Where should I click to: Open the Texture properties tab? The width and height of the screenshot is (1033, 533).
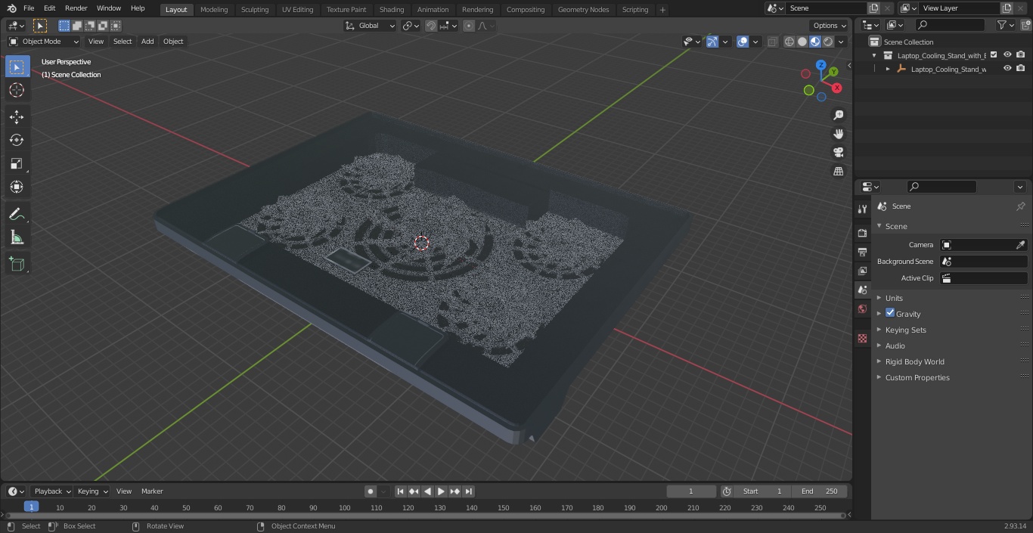(x=862, y=339)
